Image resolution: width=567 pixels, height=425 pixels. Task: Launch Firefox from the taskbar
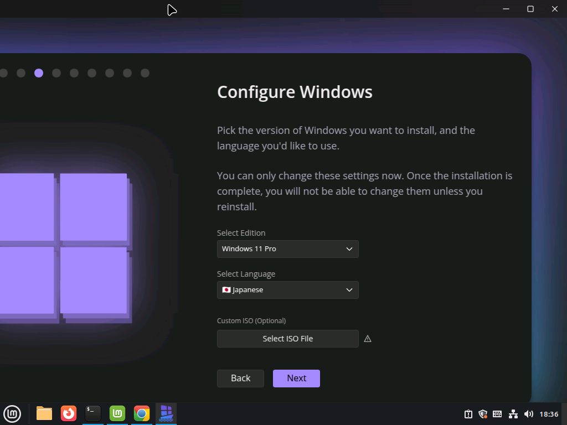click(69, 413)
